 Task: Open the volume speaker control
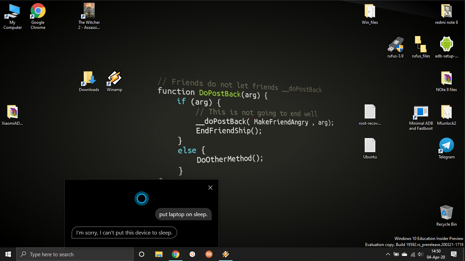click(x=420, y=254)
